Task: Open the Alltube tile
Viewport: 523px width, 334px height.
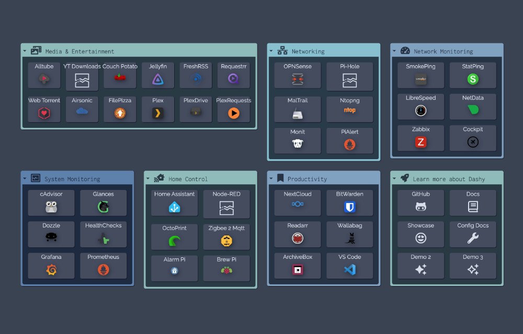Action: click(44, 75)
